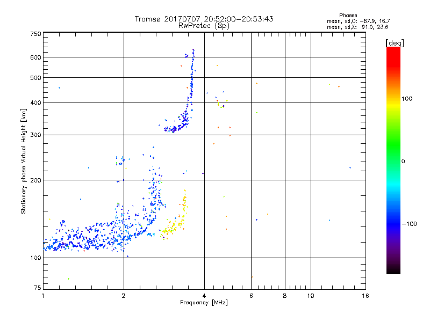Click the y-axis tick label "400"
The image size is (430, 322).
point(35,103)
